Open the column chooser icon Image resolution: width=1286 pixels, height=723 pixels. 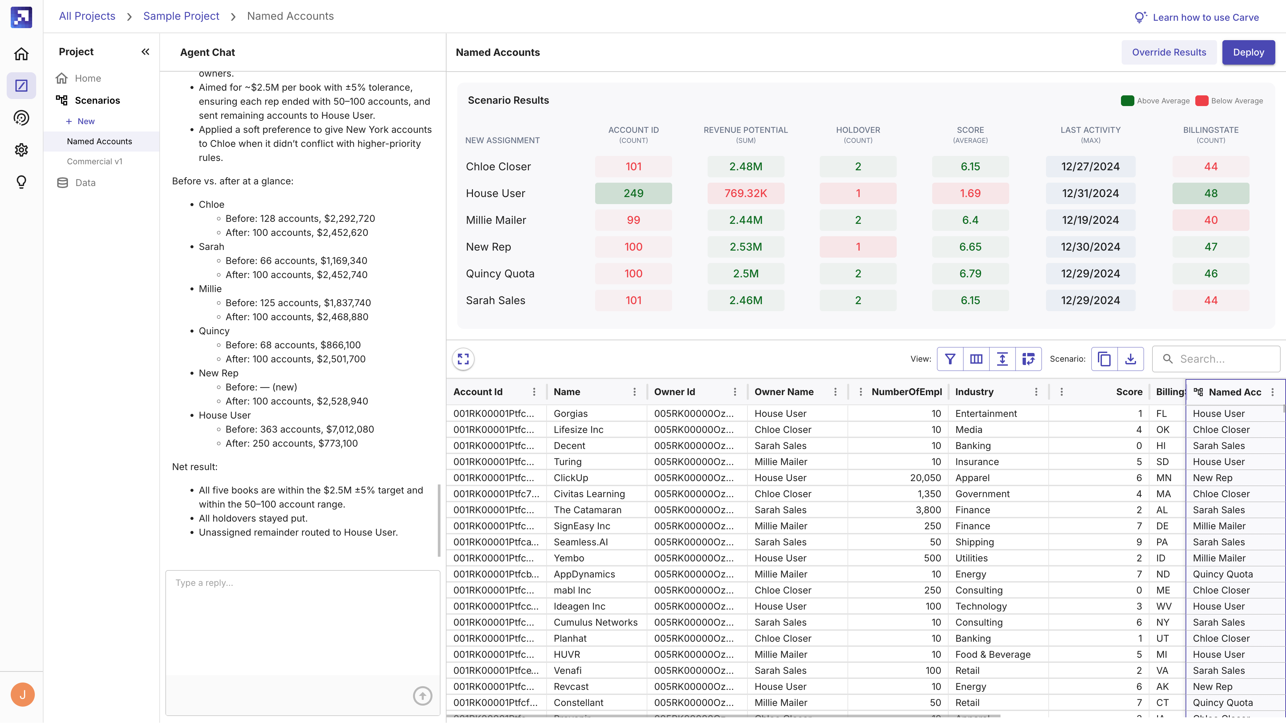976,359
